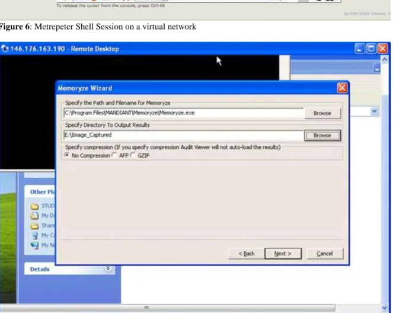Click the Other Places panel header
This screenshot has height=313, width=393.
[40, 191]
